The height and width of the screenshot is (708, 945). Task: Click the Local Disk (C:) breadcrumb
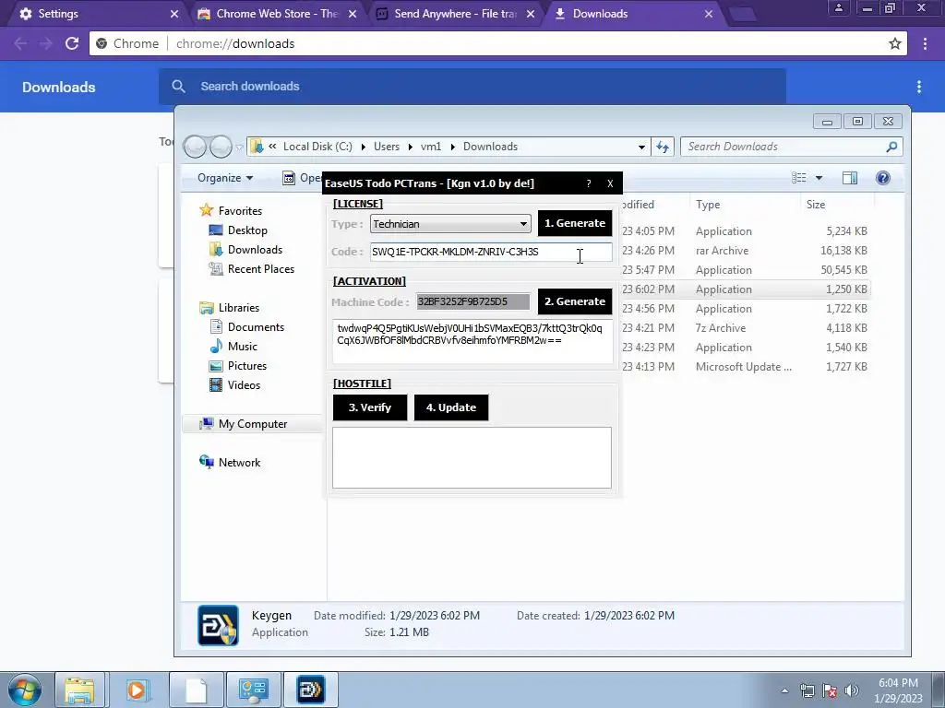(317, 147)
